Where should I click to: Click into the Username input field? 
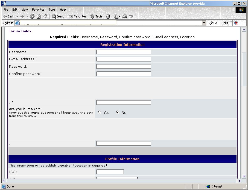tap(124, 52)
